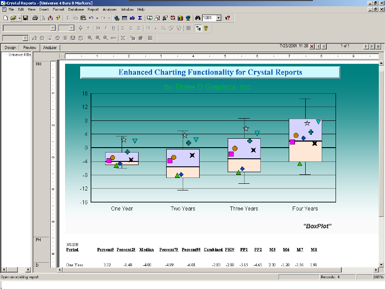Toggle Bold formatting

tap(98, 28)
